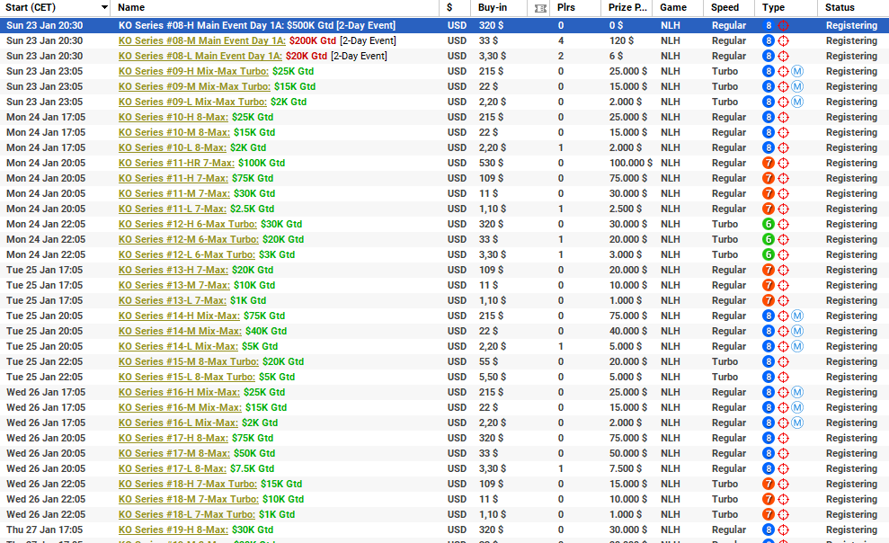
Task: Open KO Series #15-L 8-Max Turbo link
Action: (x=187, y=378)
